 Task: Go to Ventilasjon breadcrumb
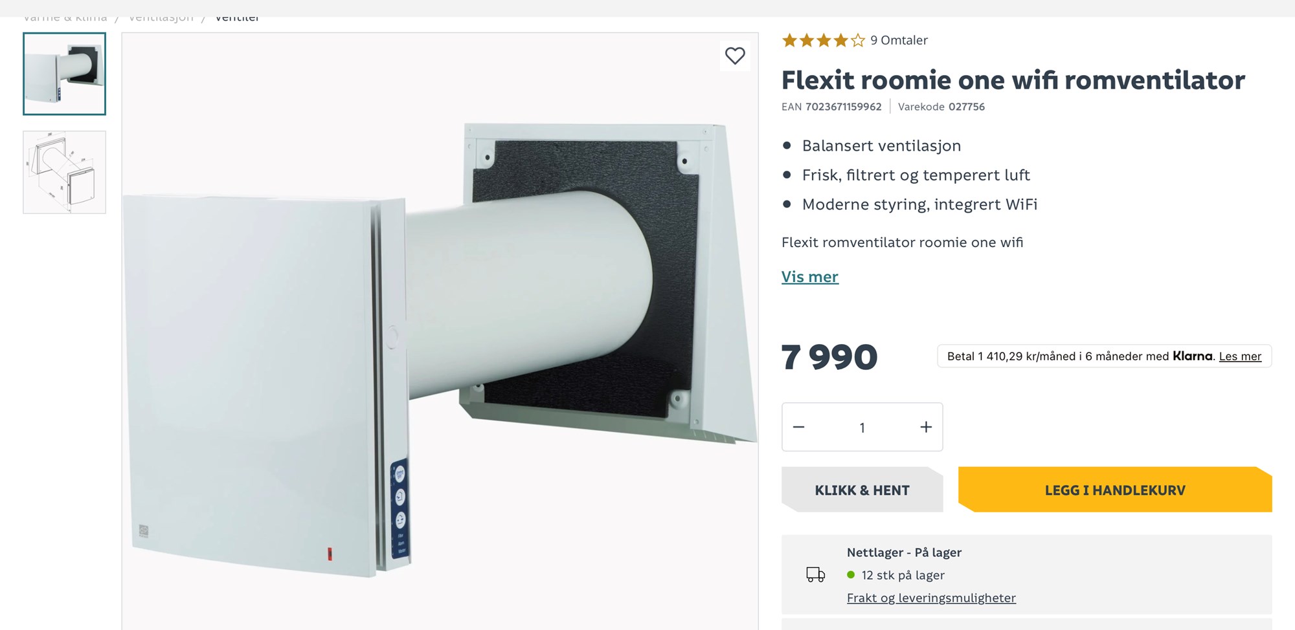(x=161, y=19)
